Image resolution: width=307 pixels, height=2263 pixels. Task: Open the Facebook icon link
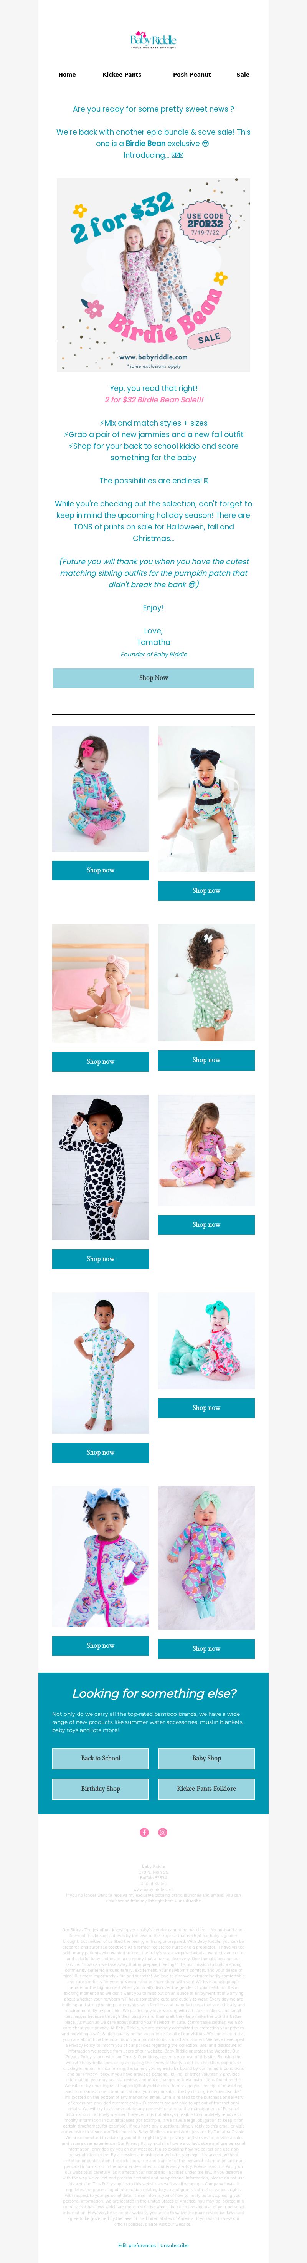[x=144, y=1832]
